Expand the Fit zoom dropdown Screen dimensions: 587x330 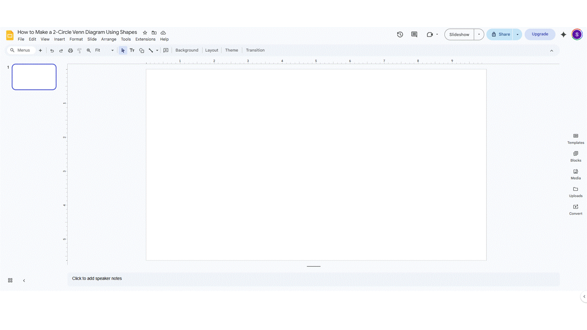click(112, 50)
